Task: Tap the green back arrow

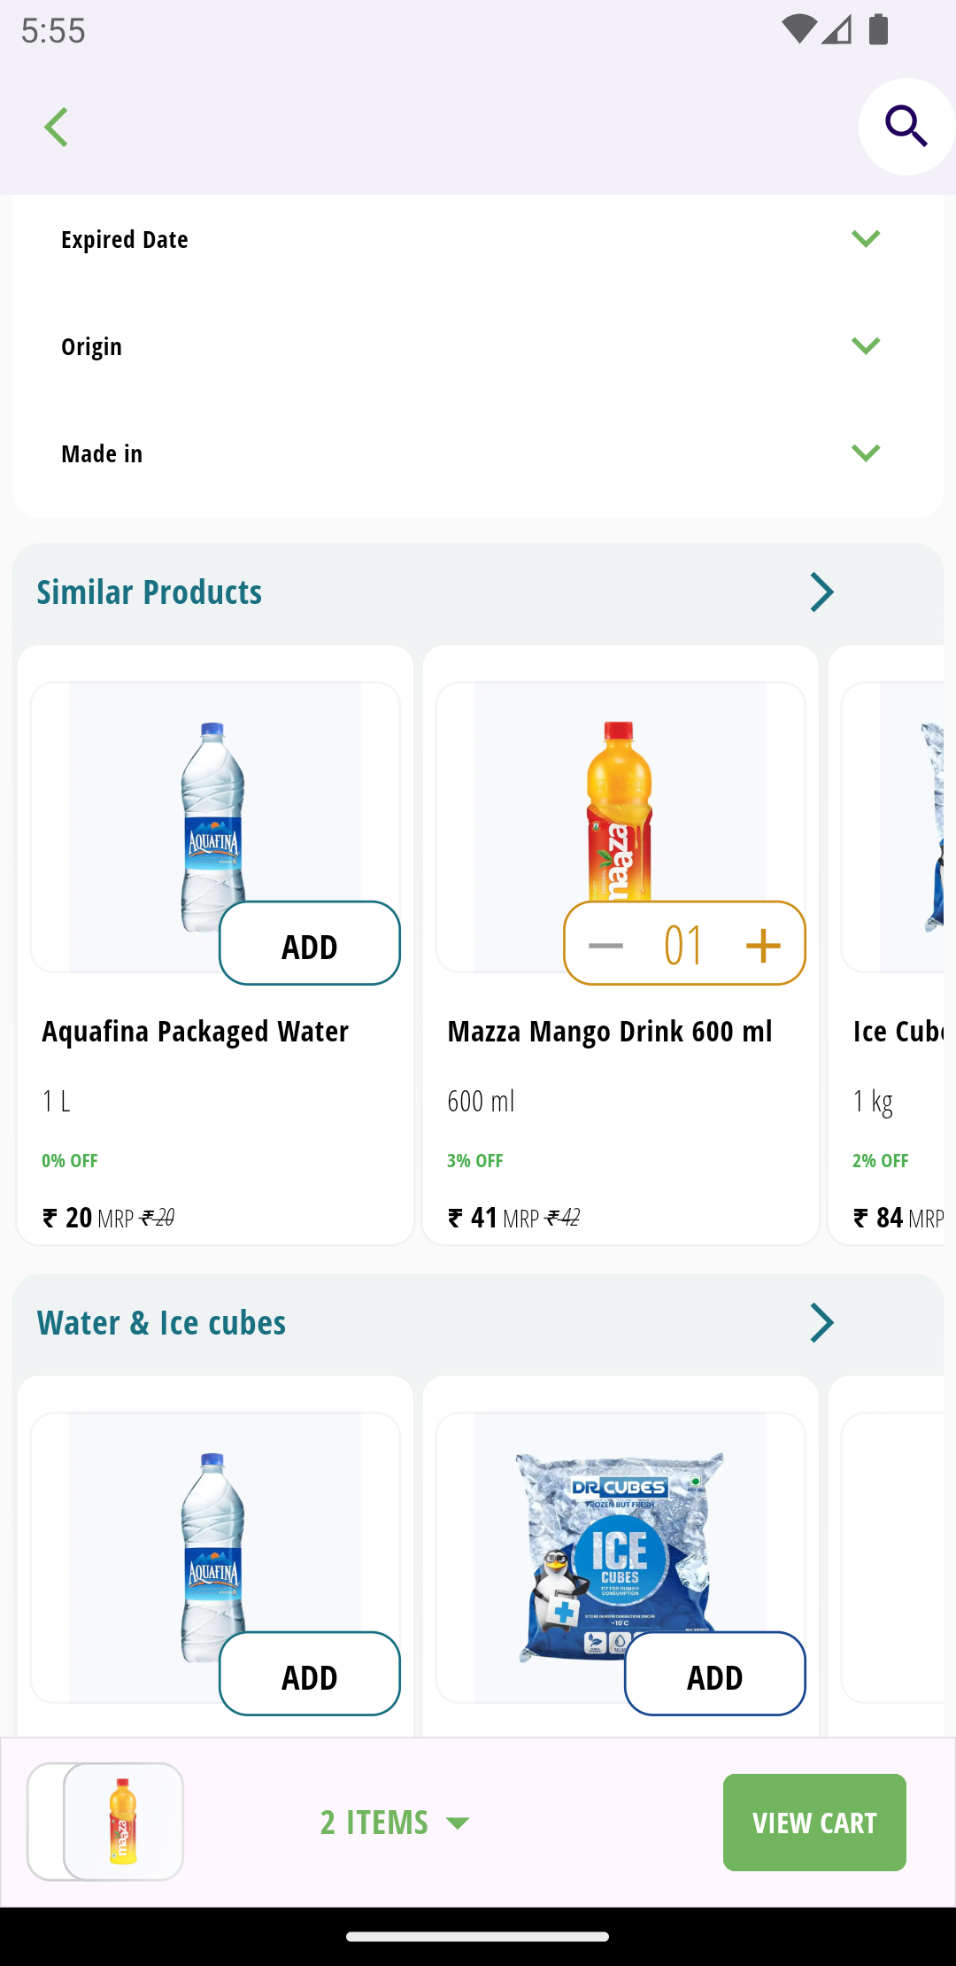Action: coord(57,128)
